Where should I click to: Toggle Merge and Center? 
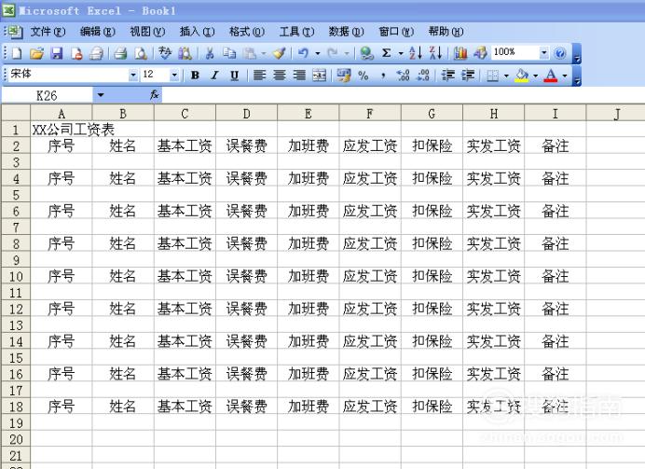[x=319, y=76]
